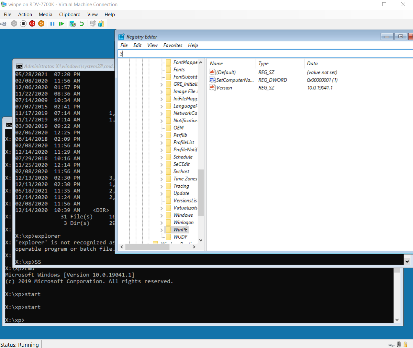Click the status bar mouse icon
The height and width of the screenshot is (348, 413).
coord(399,344)
